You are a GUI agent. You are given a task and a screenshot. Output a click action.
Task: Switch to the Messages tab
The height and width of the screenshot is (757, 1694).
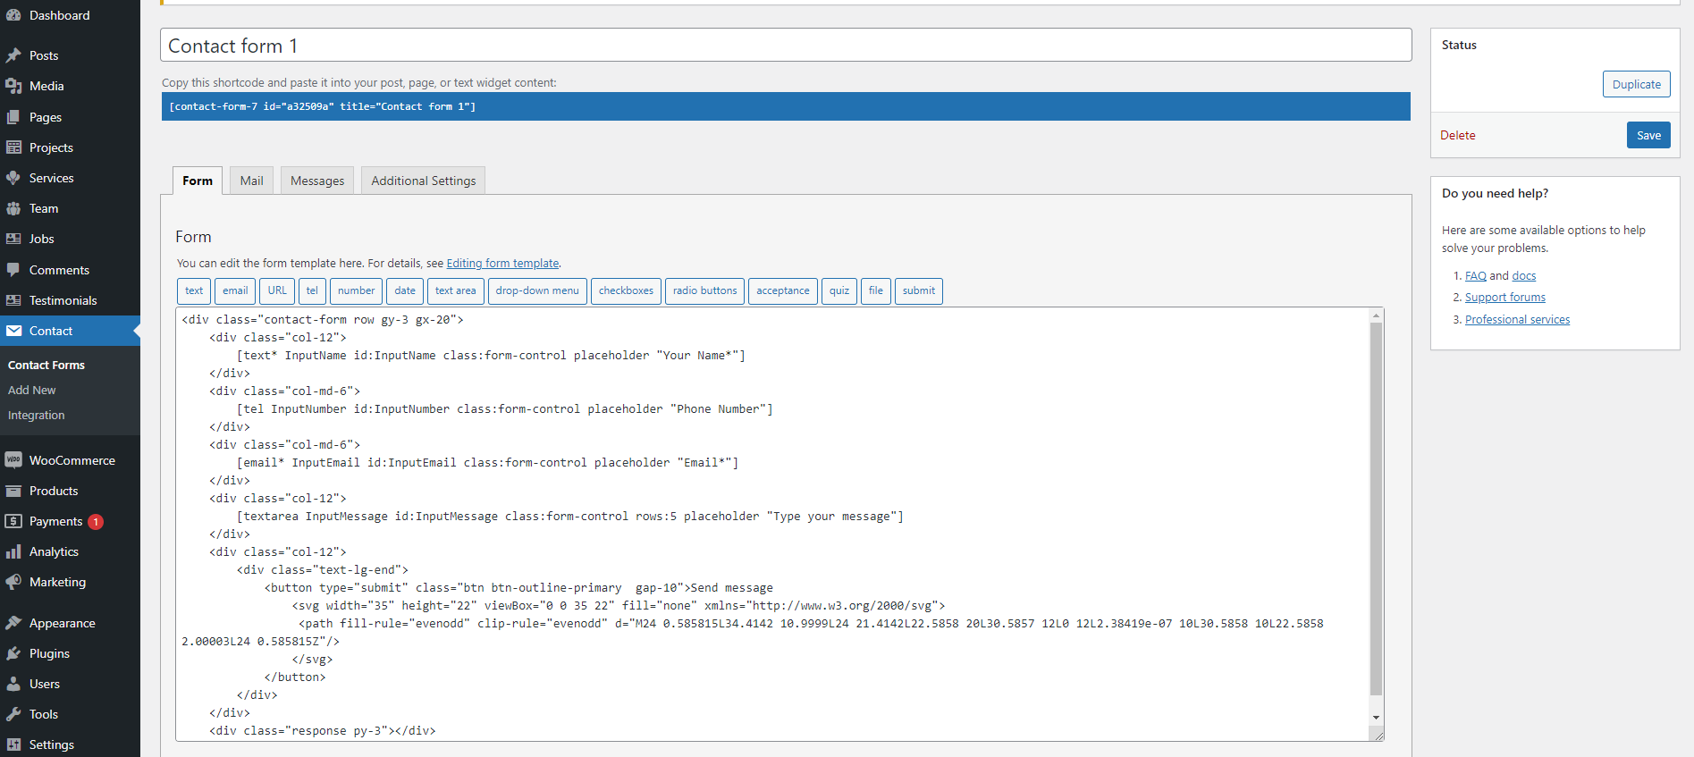point(317,181)
